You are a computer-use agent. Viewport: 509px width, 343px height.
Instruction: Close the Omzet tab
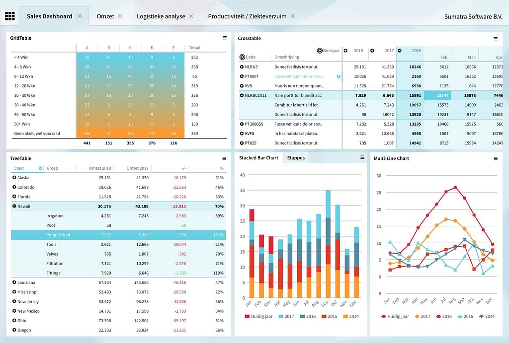click(120, 16)
